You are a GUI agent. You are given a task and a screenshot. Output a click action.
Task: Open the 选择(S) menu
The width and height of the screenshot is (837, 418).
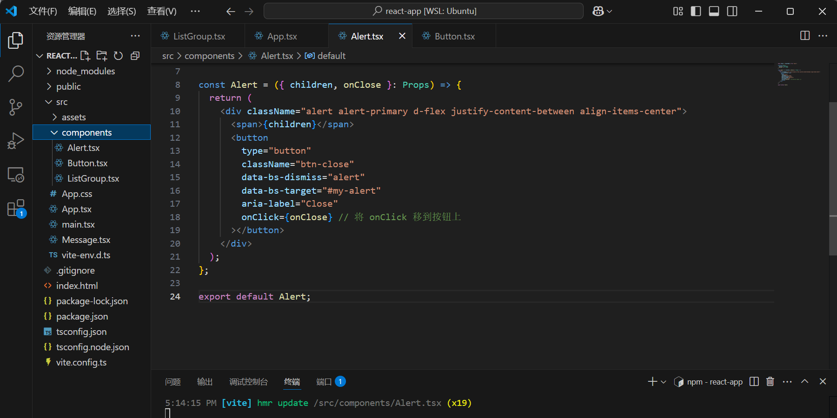pyautogui.click(x=122, y=11)
